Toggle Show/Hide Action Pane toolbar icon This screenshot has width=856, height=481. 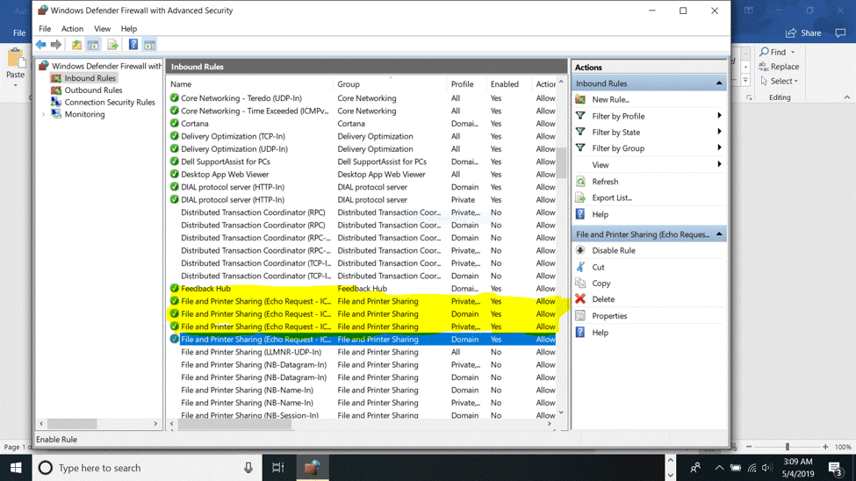click(x=149, y=45)
